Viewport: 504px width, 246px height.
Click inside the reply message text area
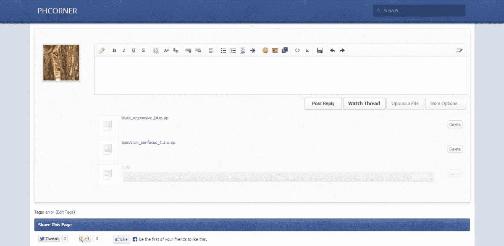pos(280,75)
